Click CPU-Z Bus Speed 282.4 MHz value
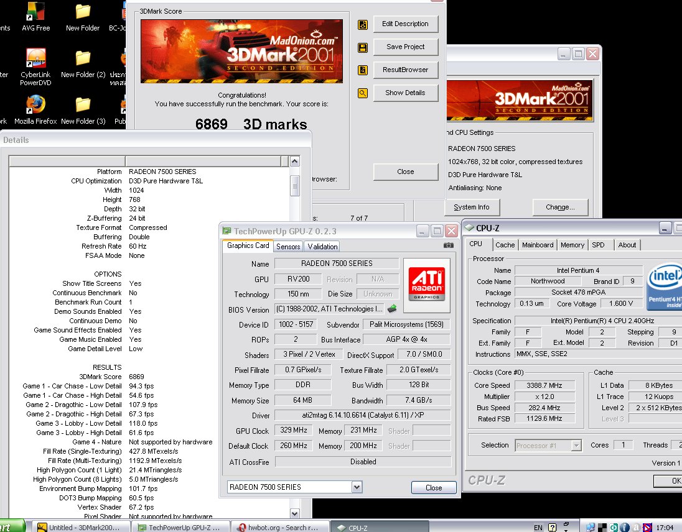The width and height of the screenshot is (682, 532). [544, 408]
